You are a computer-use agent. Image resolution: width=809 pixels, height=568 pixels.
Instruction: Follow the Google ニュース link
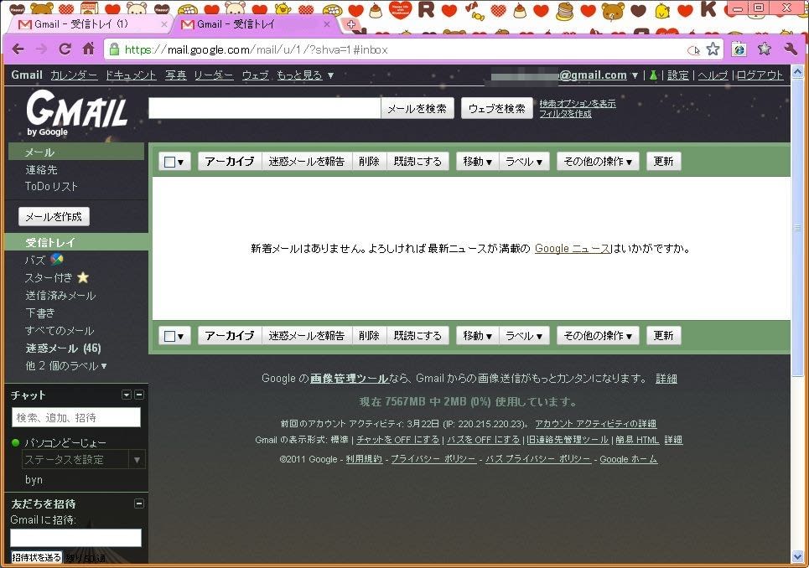(x=572, y=249)
